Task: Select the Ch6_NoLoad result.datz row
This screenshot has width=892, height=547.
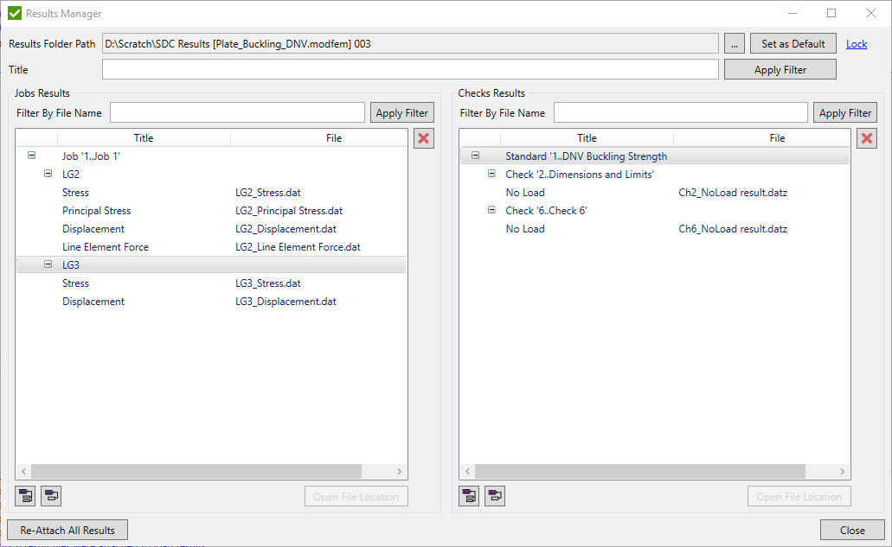Action: [733, 229]
